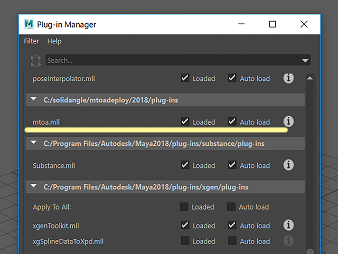Toggle Auto load checkbox for mtoa.mll
Viewport: 338px width, 254px height.
coord(232,121)
